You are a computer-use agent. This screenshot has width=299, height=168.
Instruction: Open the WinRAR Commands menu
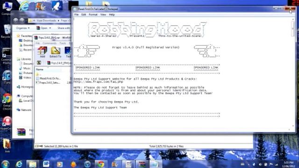pos(50,43)
